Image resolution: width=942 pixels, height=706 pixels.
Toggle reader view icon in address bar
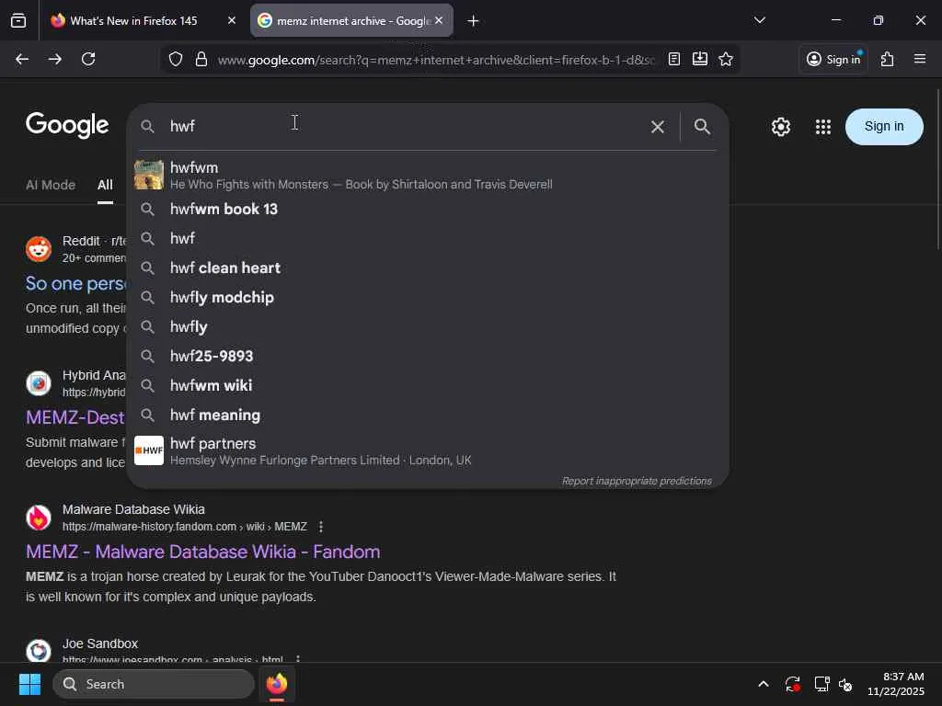[674, 59]
